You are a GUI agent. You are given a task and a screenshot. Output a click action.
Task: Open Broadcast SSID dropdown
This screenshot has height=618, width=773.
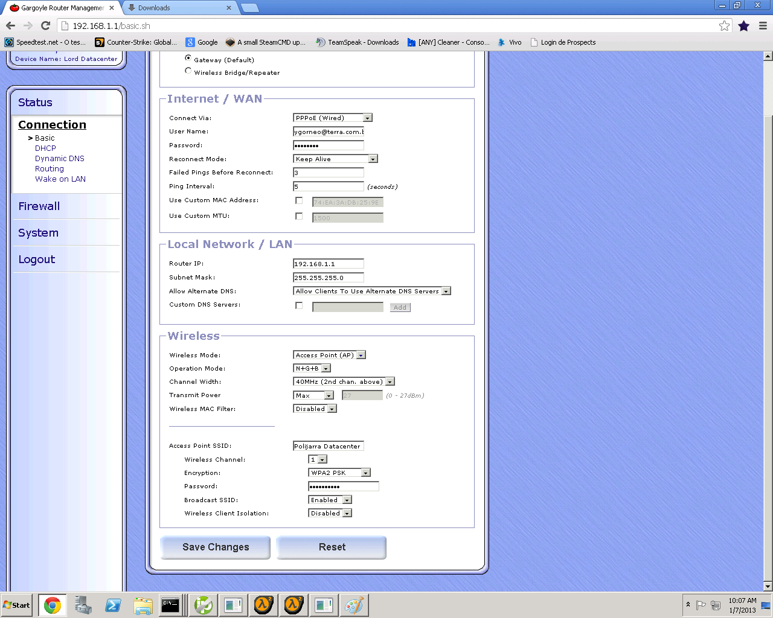330,500
